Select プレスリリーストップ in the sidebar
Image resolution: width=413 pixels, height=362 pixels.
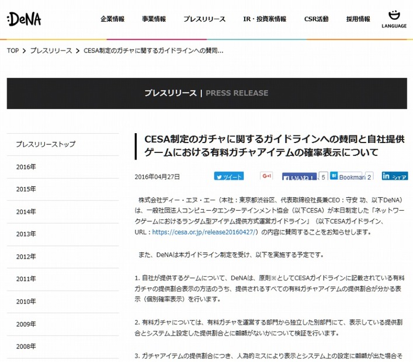point(46,144)
